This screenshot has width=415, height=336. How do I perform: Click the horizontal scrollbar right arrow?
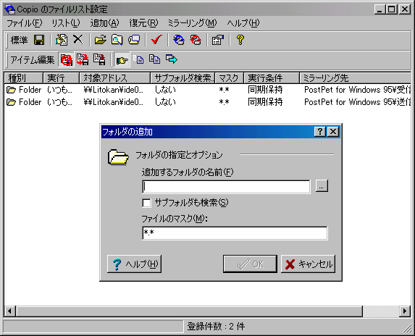pos(405,311)
